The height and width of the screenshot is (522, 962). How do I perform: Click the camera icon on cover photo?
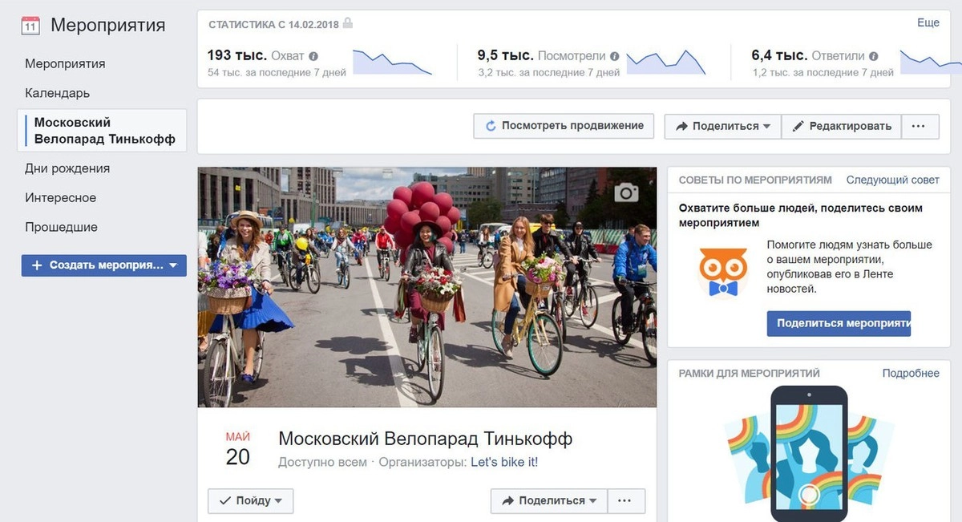click(x=627, y=192)
